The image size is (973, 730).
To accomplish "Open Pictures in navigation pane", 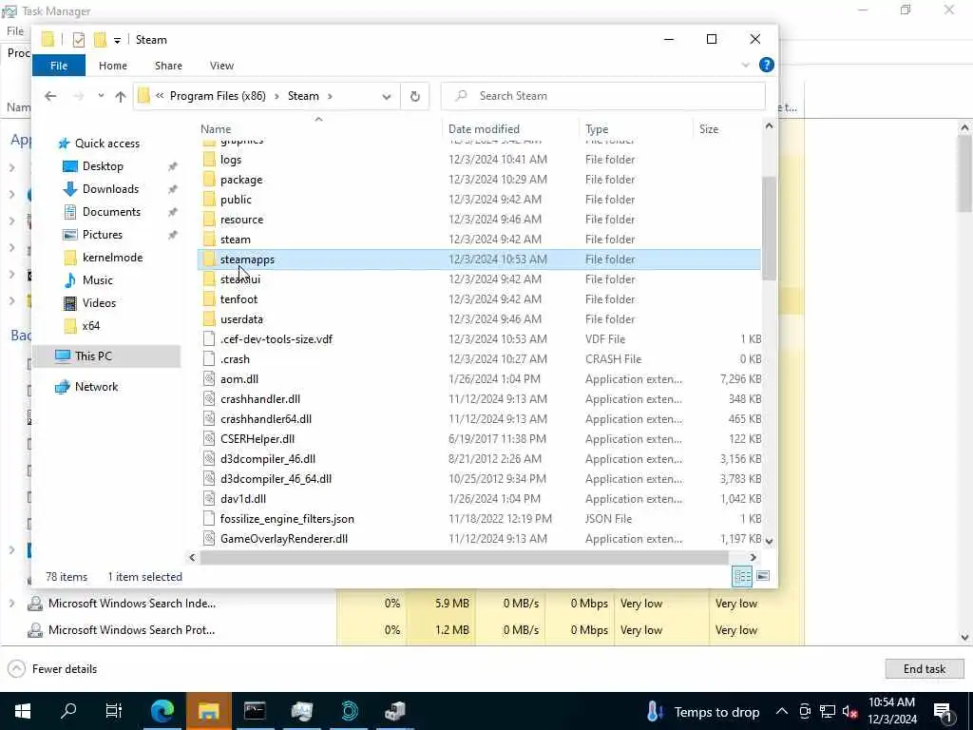I will point(103,235).
